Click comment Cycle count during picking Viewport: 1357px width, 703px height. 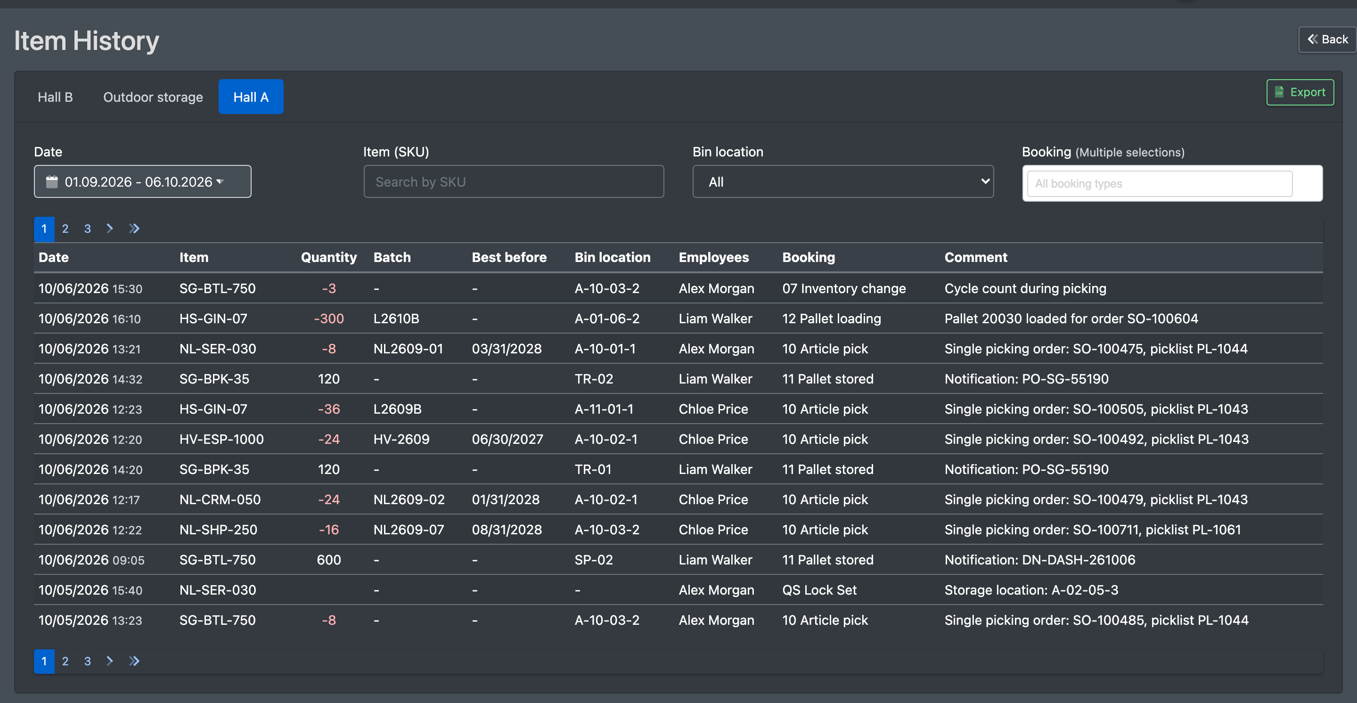[x=1025, y=288]
